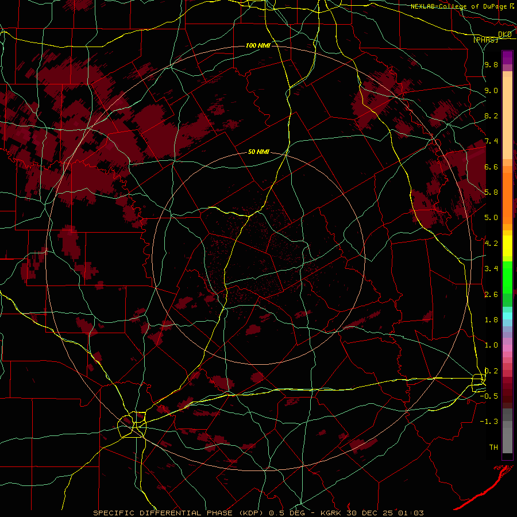Click the 1.8 value on color scale
Screen dimensions: 517x517
coord(491,319)
